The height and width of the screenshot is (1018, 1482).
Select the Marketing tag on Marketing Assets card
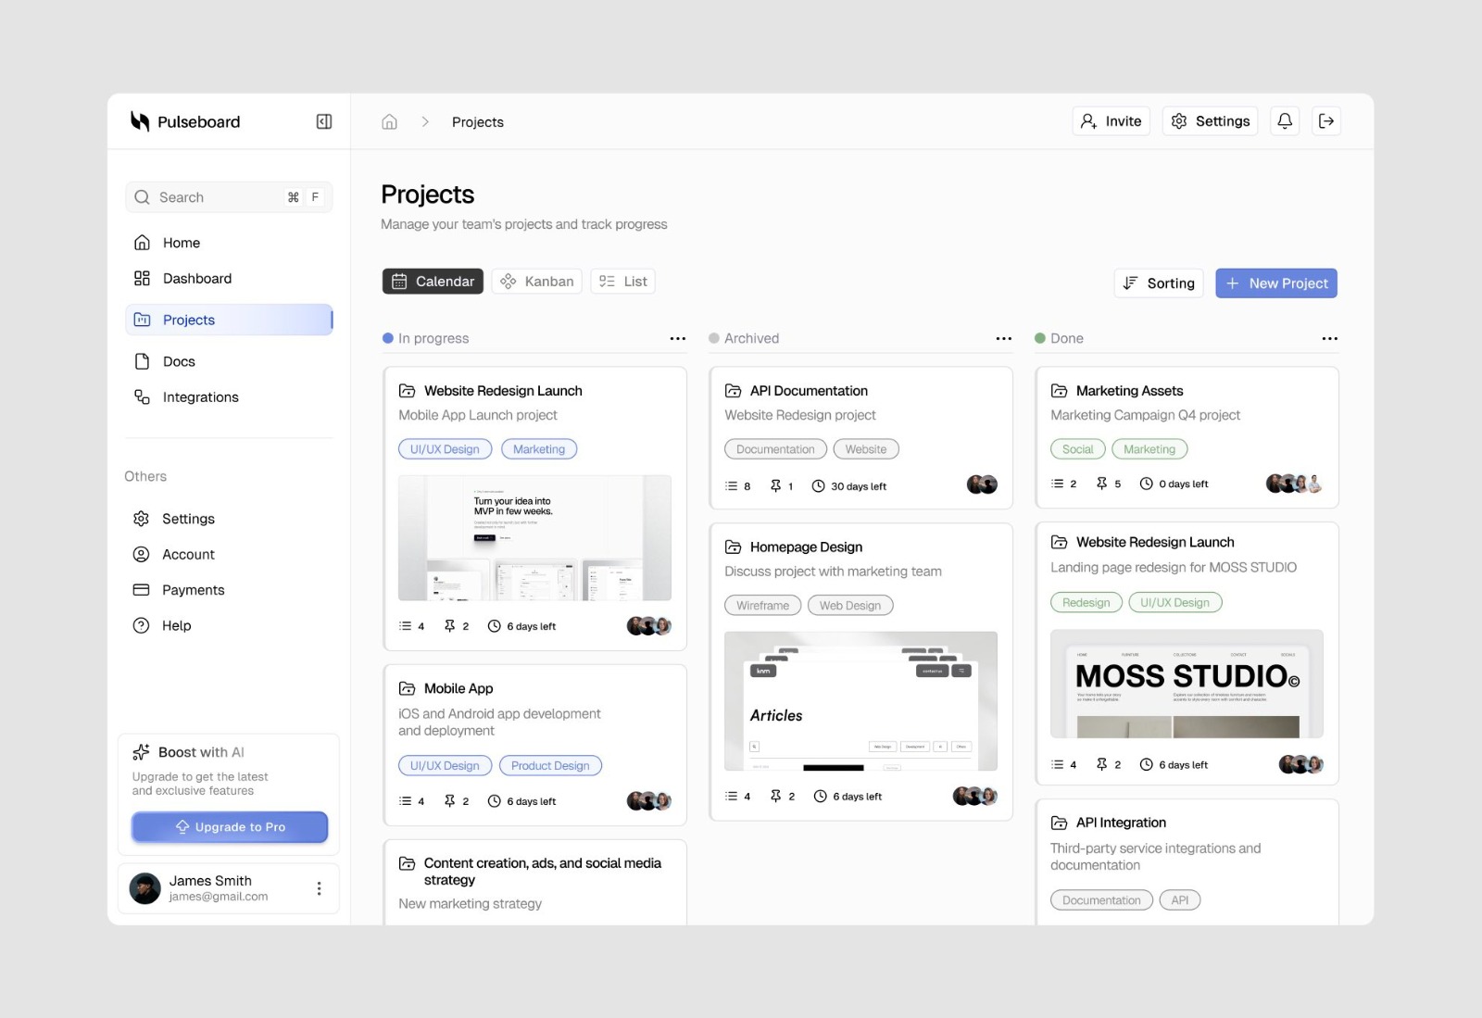(1149, 448)
